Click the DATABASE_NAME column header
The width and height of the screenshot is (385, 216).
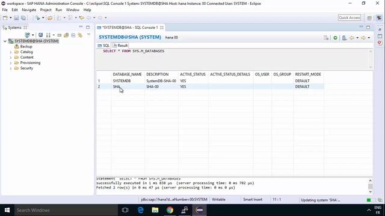127,74
